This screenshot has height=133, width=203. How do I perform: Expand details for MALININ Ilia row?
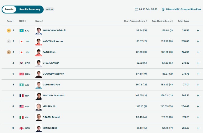[198, 106]
